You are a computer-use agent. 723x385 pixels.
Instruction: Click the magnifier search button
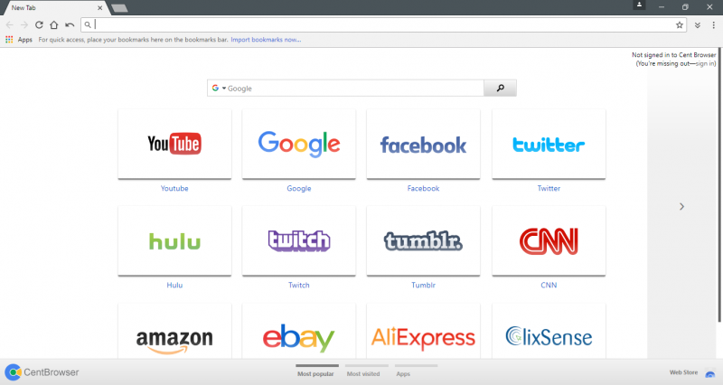pos(501,88)
